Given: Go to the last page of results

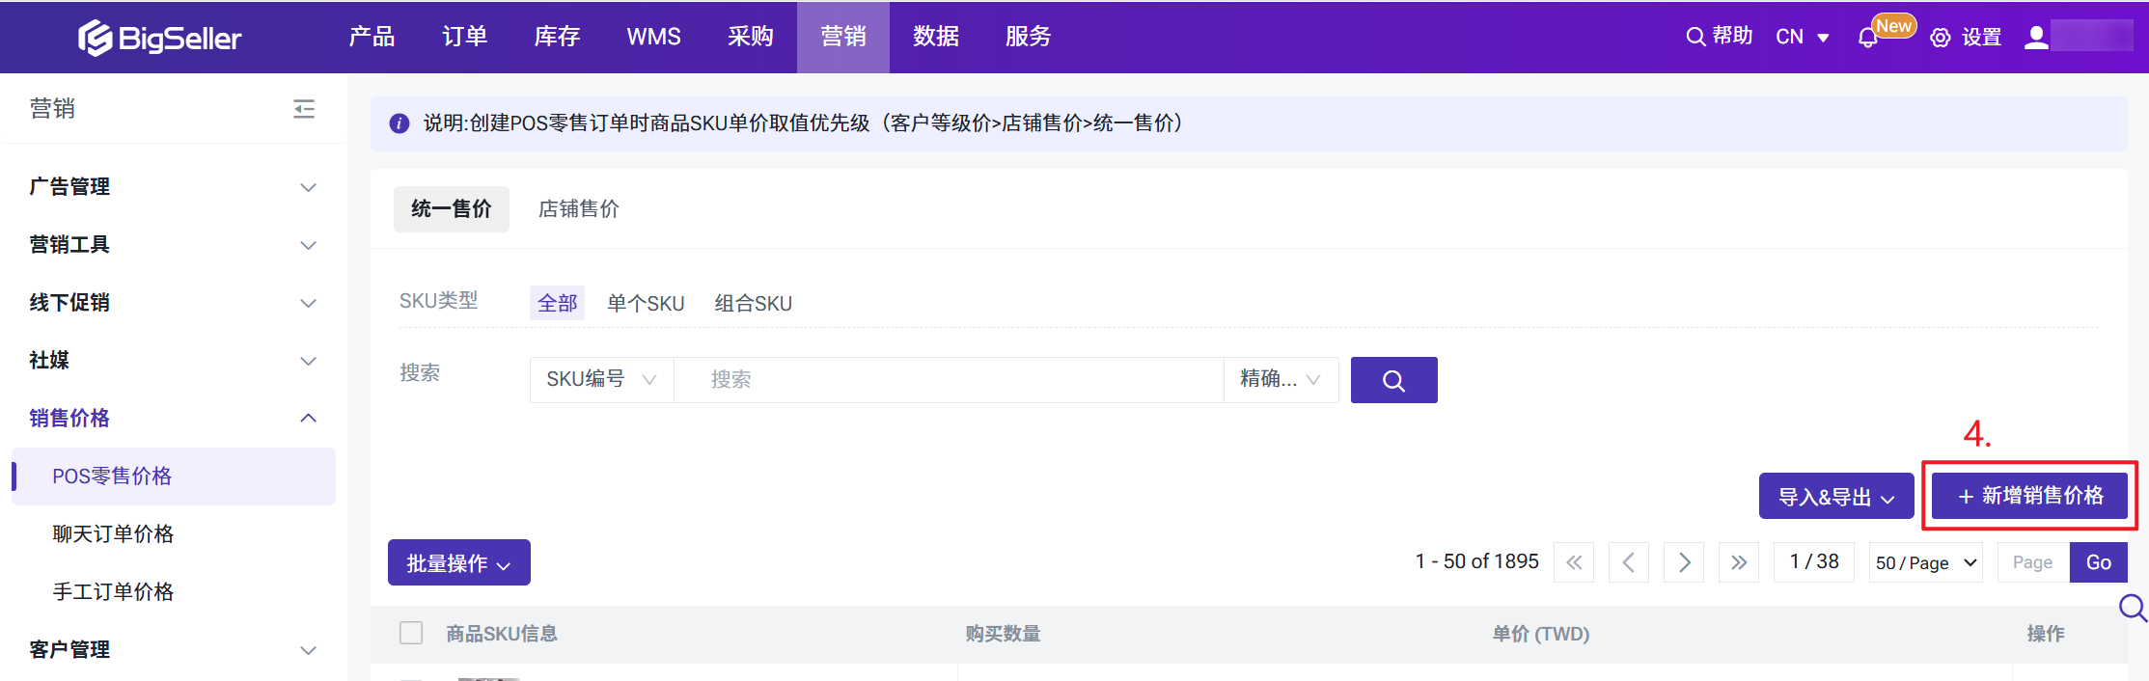Looking at the screenshot, I should pos(1739,562).
